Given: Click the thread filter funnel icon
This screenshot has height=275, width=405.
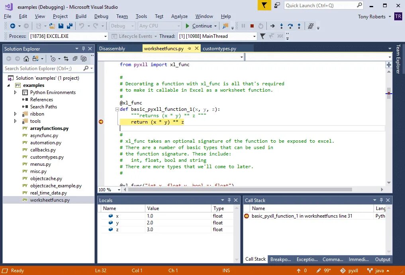Looking at the screenshot, I should coord(263,36).
